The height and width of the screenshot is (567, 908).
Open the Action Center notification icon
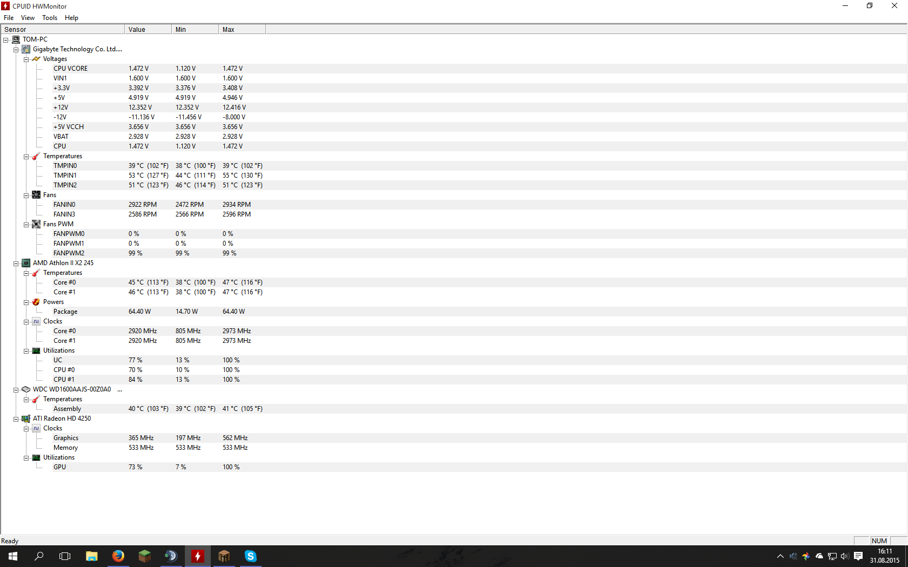pos(858,556)
